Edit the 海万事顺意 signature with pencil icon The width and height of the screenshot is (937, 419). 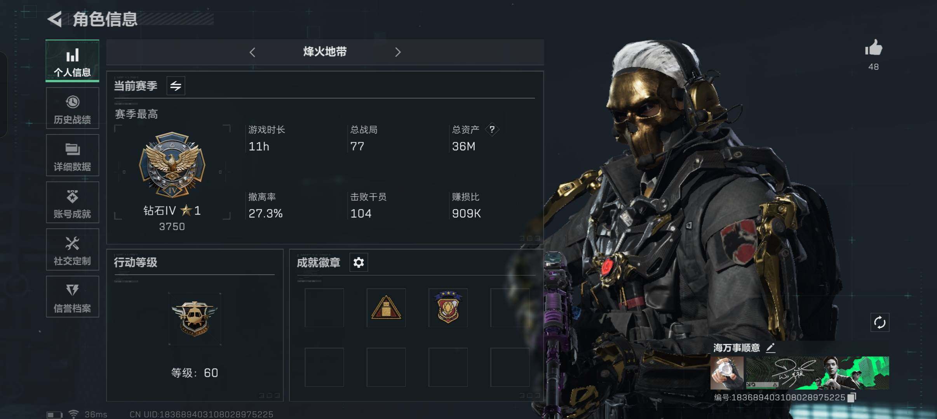(770, 348)
